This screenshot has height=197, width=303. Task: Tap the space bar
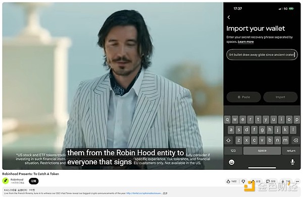[x=262, y=151]
